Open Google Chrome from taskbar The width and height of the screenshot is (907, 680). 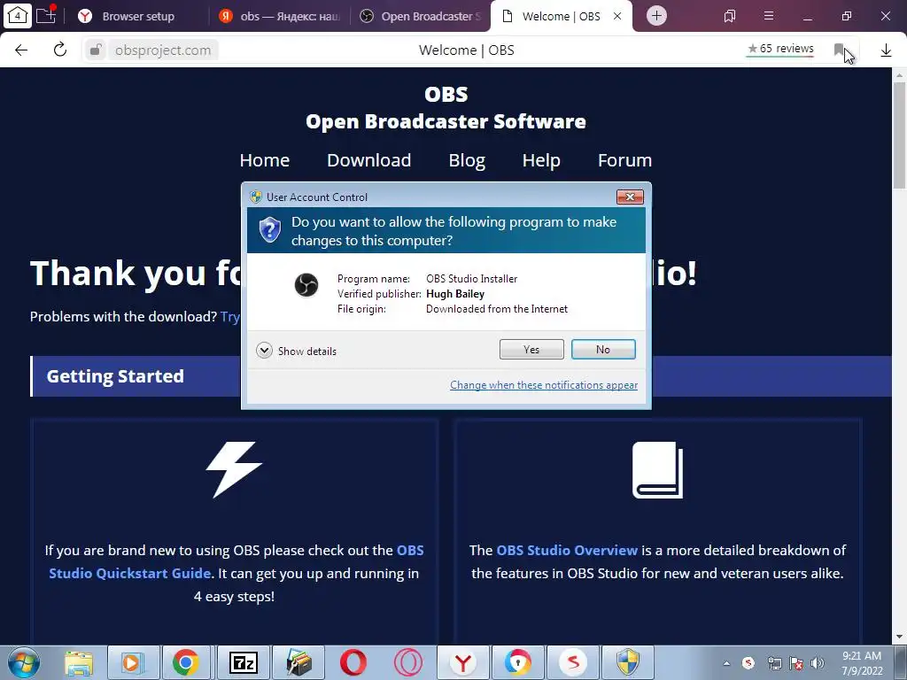[x=186, y=663]
